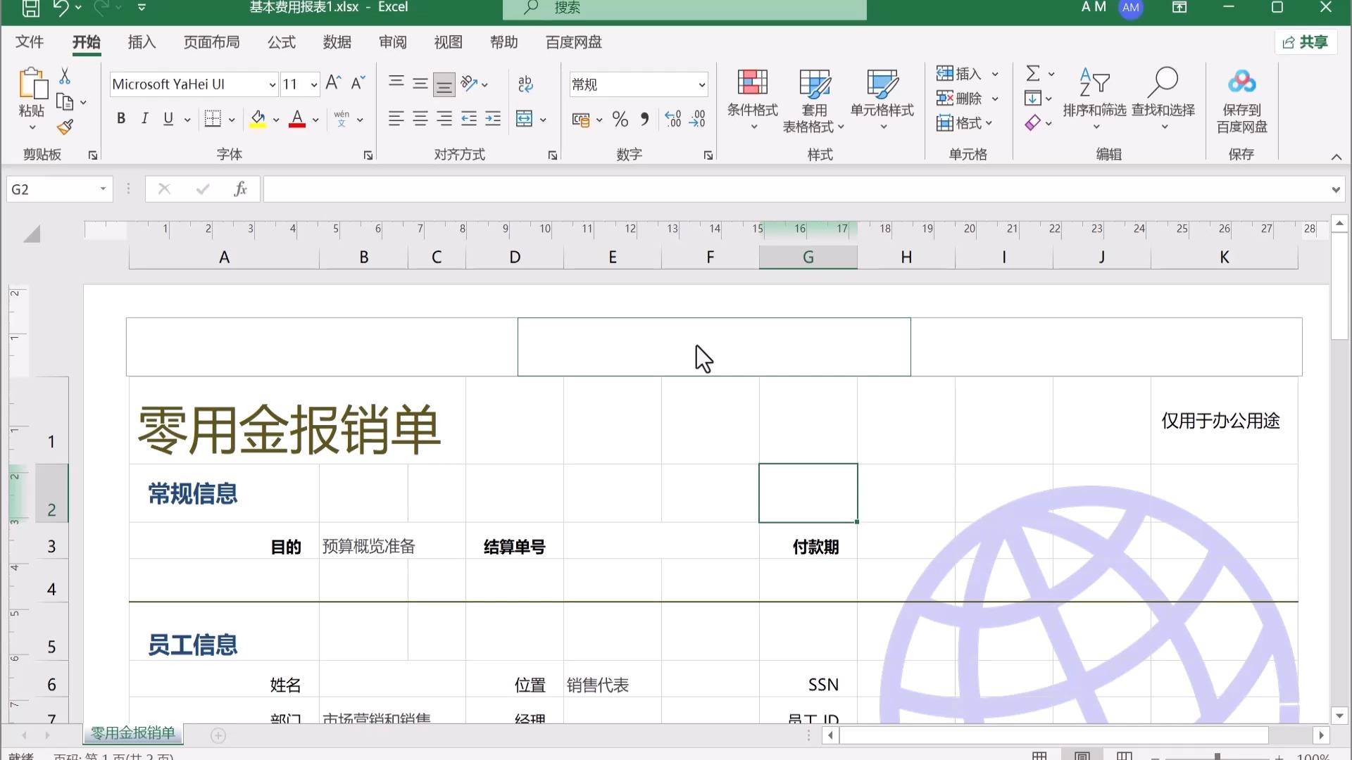This screenshot has width=1352, height=760.
Task: Click the 共享 (Share) button
Action: (1306, 42)
